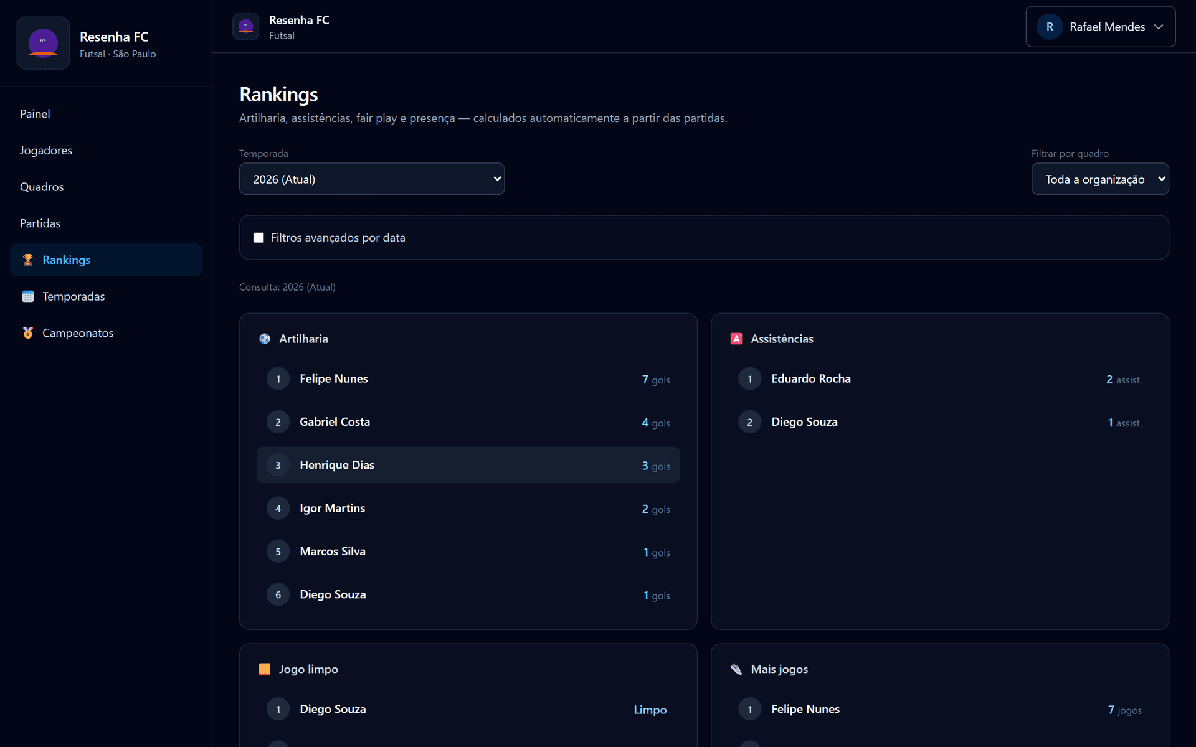Click the Mais jogos icon
This screenshot has height=747, width=1196.
[x=736, y=669]
